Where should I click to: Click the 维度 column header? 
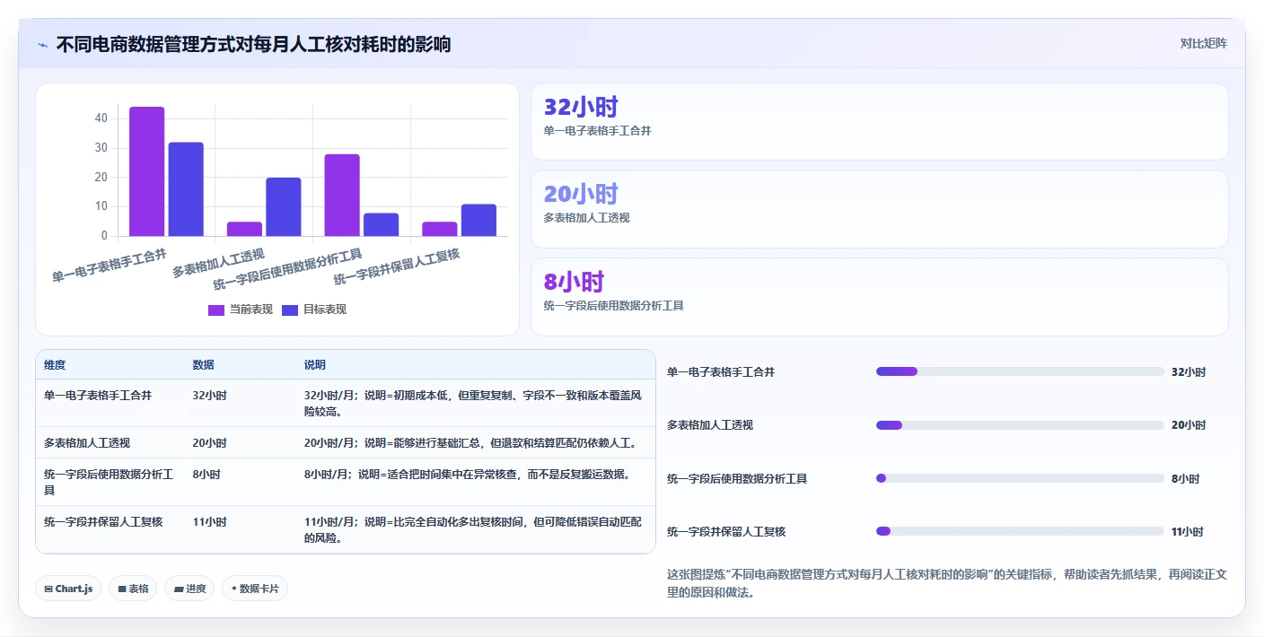55,365
